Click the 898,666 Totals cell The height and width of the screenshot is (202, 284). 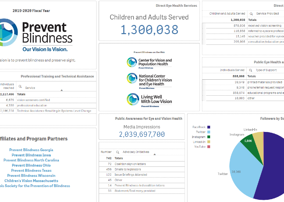point(239,76)
